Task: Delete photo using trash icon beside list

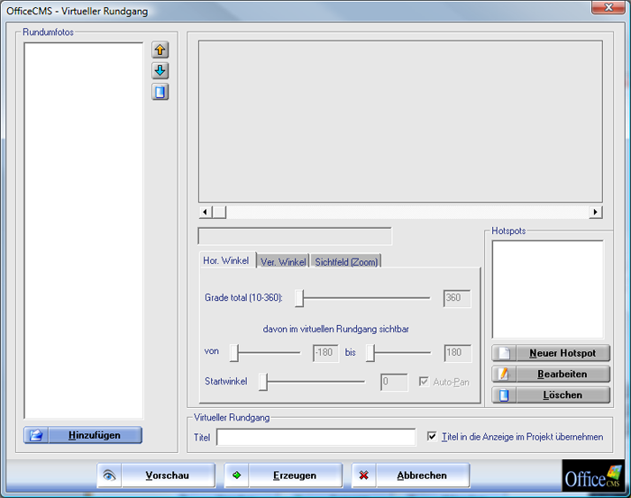Action: pos(160,92)
